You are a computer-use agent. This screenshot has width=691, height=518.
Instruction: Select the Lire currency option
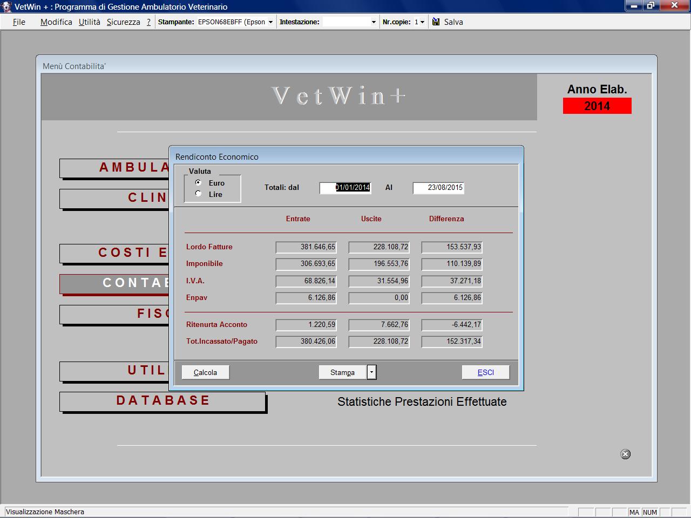click(x=198, y=194)
